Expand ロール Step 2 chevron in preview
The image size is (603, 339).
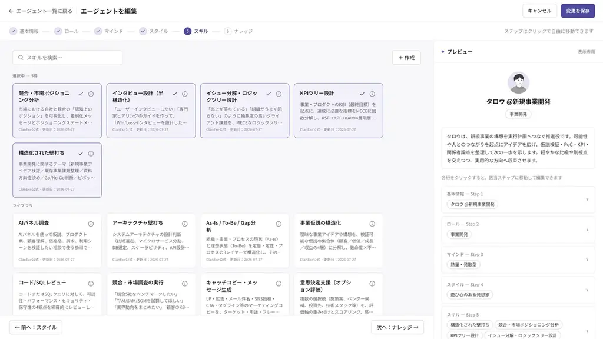pyautogui.click(x=587, y=230)
